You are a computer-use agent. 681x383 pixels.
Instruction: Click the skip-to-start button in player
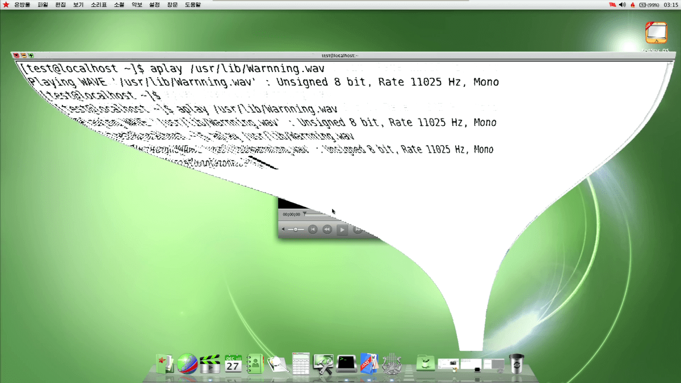[x=312, y=229]
